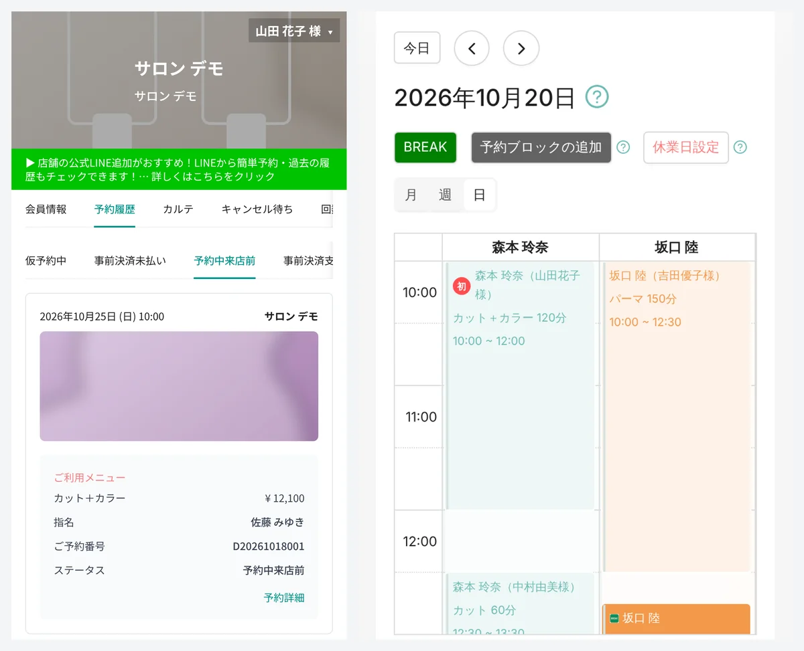Click the ご利用メニュー heading
The height and width of the screenshot is (651, 804).
click(90, 478)
